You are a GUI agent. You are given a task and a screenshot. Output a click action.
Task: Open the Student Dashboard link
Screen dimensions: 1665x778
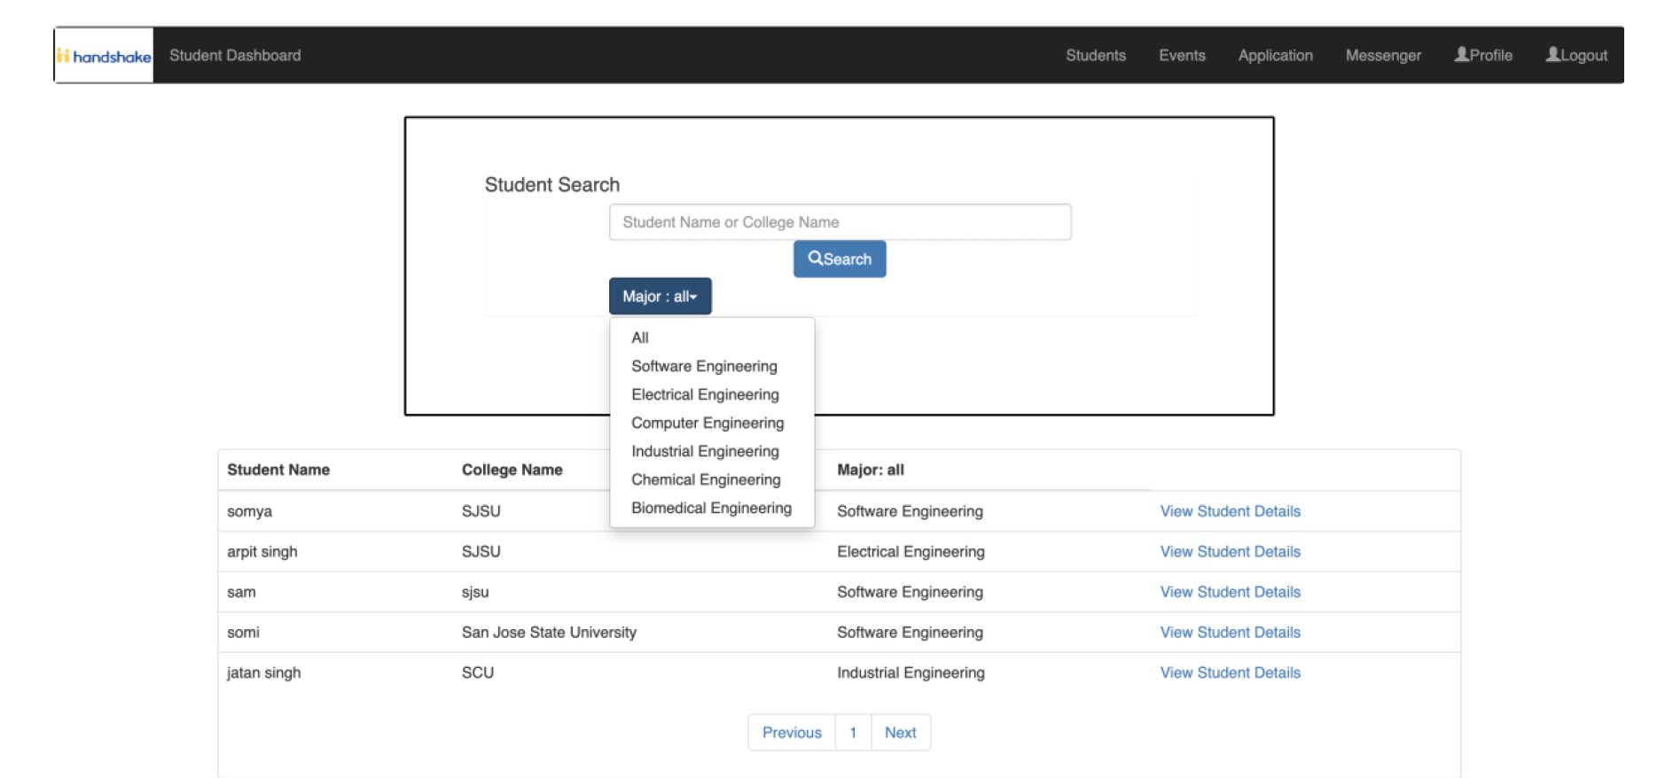[x=235, y=55]
